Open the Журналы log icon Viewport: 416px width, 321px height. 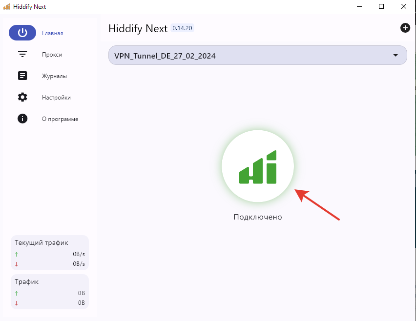click(x=22, y=76)
